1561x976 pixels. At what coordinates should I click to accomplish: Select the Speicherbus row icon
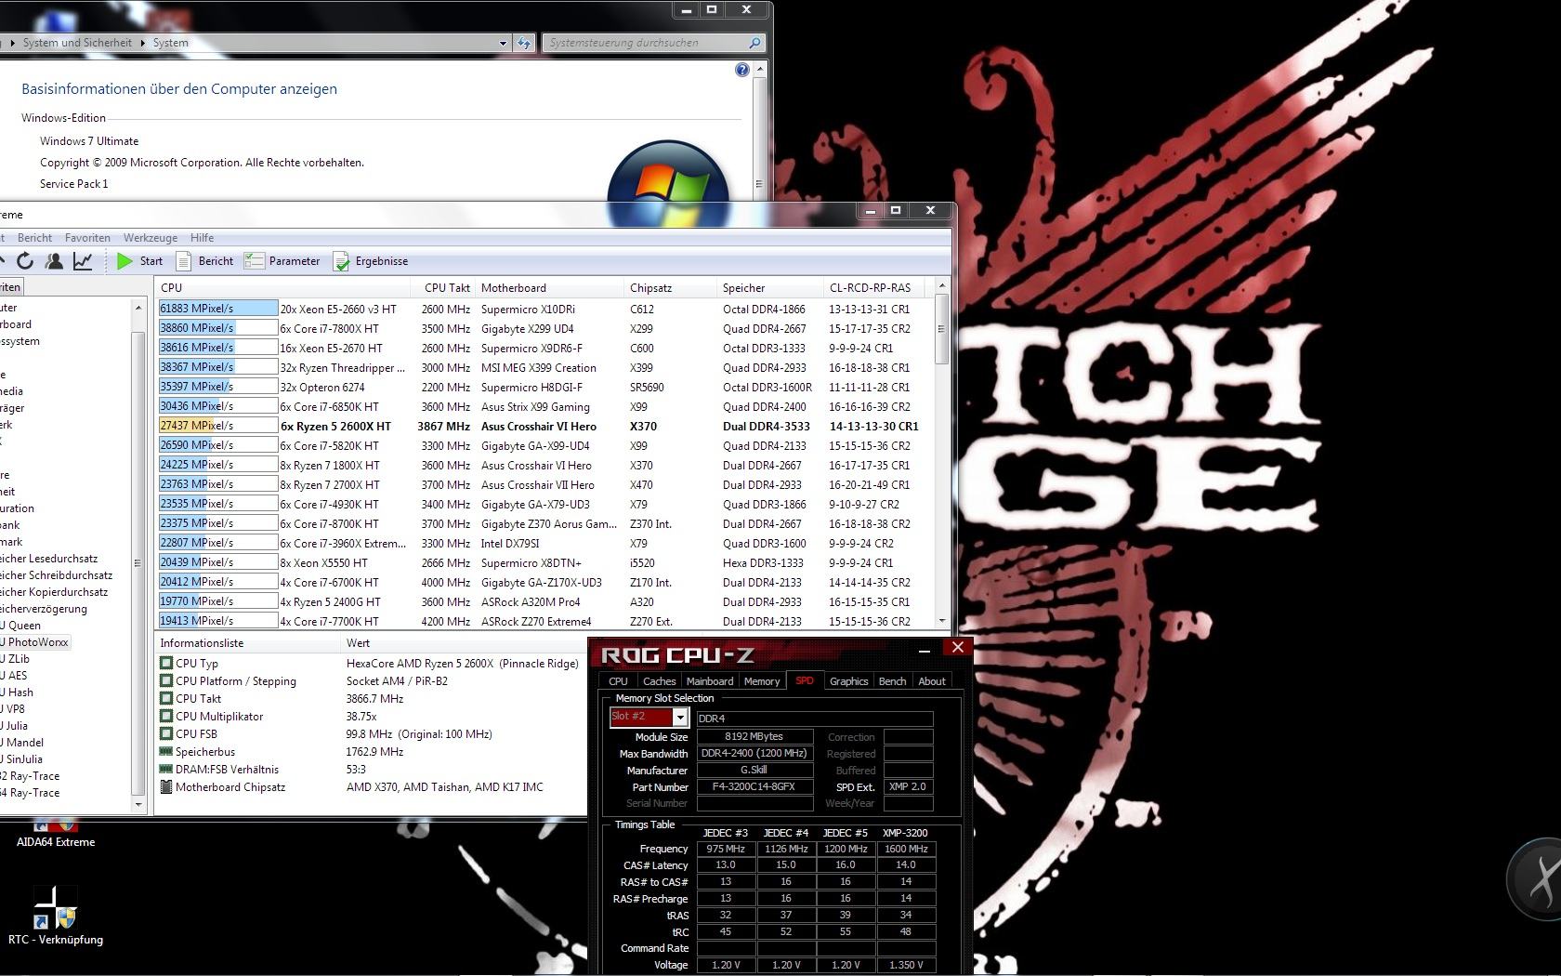(166, 752)
